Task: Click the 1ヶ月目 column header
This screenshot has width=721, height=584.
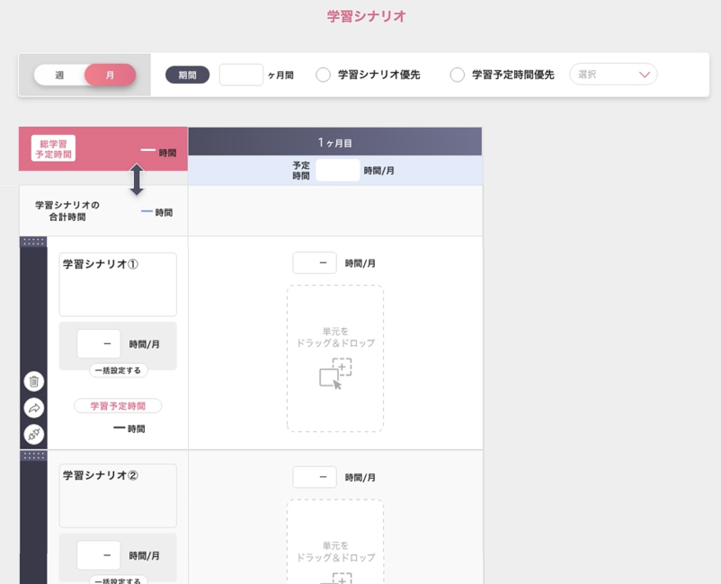Action: click(x=334, y=142)
